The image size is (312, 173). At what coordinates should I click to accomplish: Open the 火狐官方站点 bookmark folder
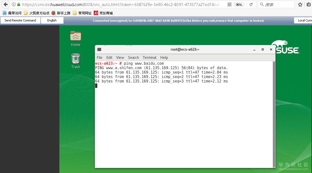(37, 13)
